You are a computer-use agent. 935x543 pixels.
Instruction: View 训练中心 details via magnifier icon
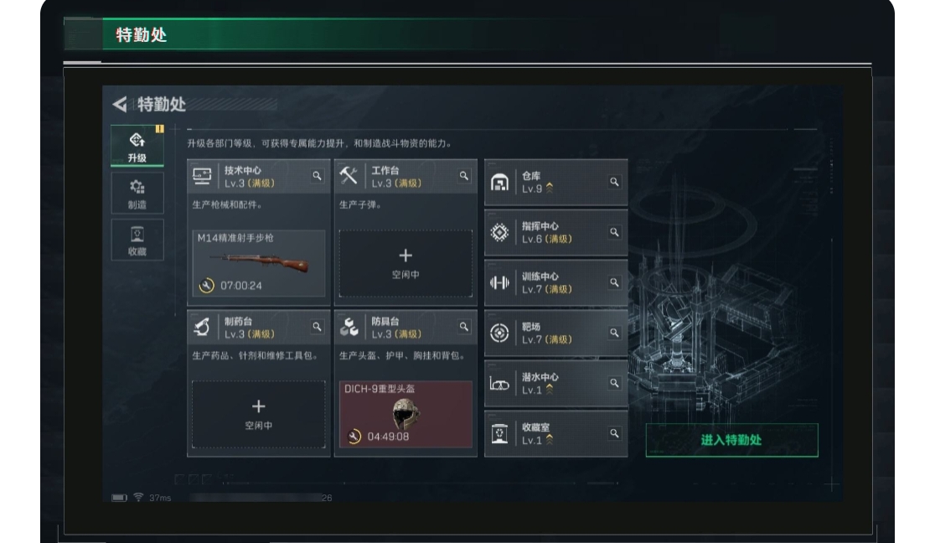614,282
